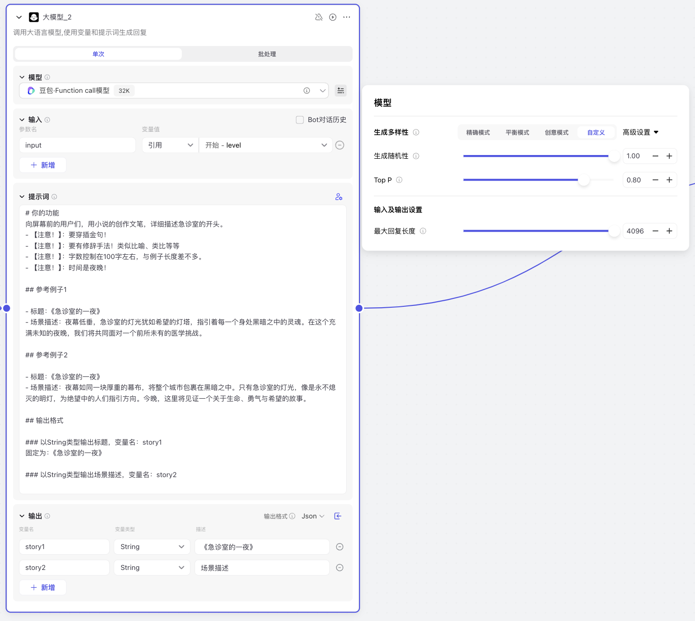Collapse the 输出 section
Viewport: 695px width, 621px height.
[22, 516]
